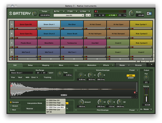This screenshot has width=162, height=123.
Task: Click the Master volume knob in header
Action: pos(132,13)
